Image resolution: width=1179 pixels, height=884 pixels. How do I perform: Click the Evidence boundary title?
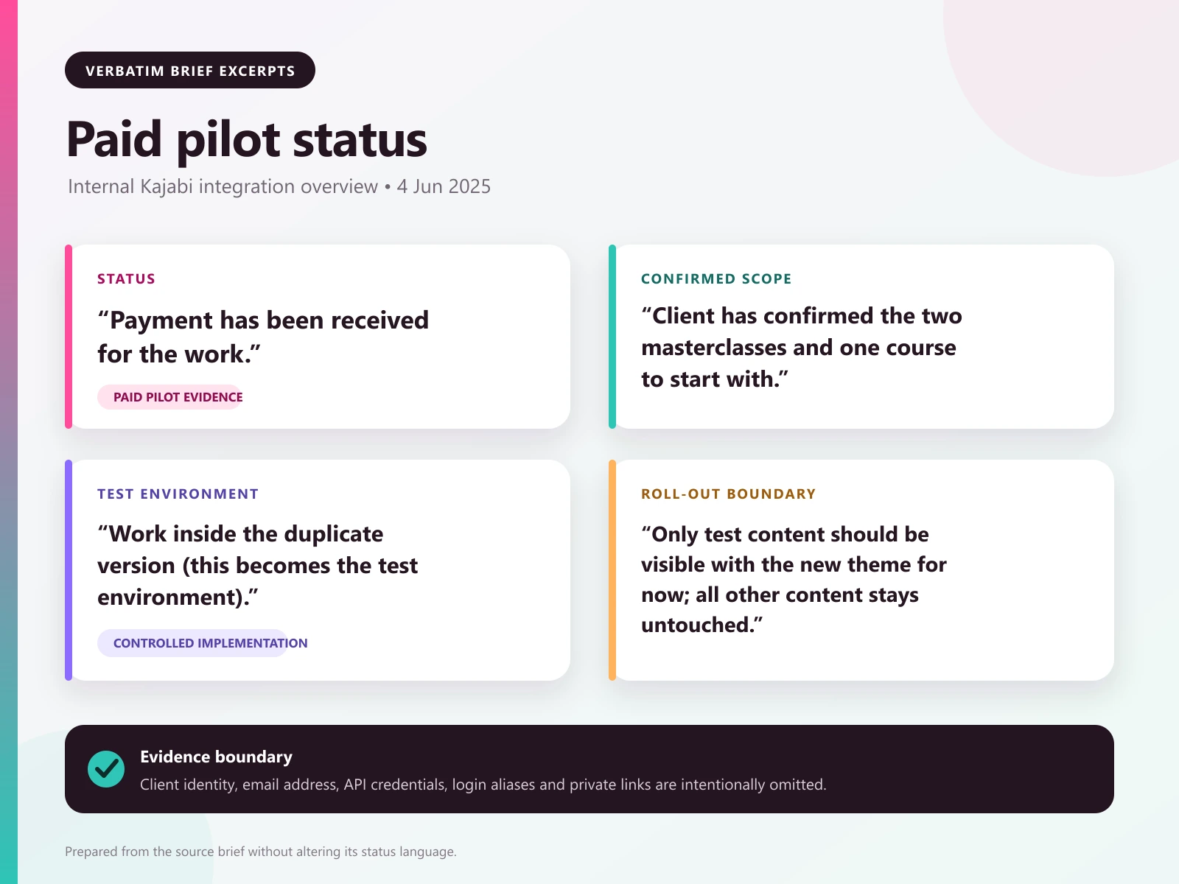(x=216, y=757)
